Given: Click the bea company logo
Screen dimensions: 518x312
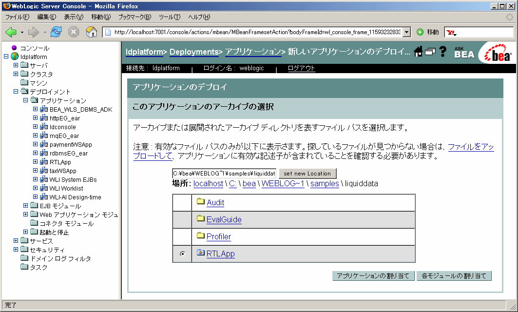Looking at the screenshot, I should point(498,53).
